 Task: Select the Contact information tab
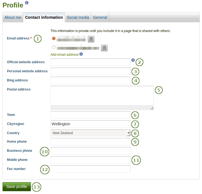[44, 17]
